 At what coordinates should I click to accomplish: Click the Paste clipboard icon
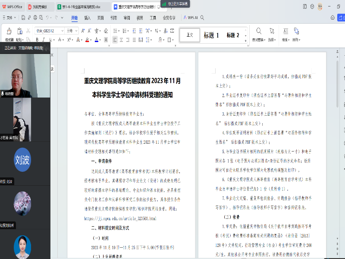tap(20, 32)
